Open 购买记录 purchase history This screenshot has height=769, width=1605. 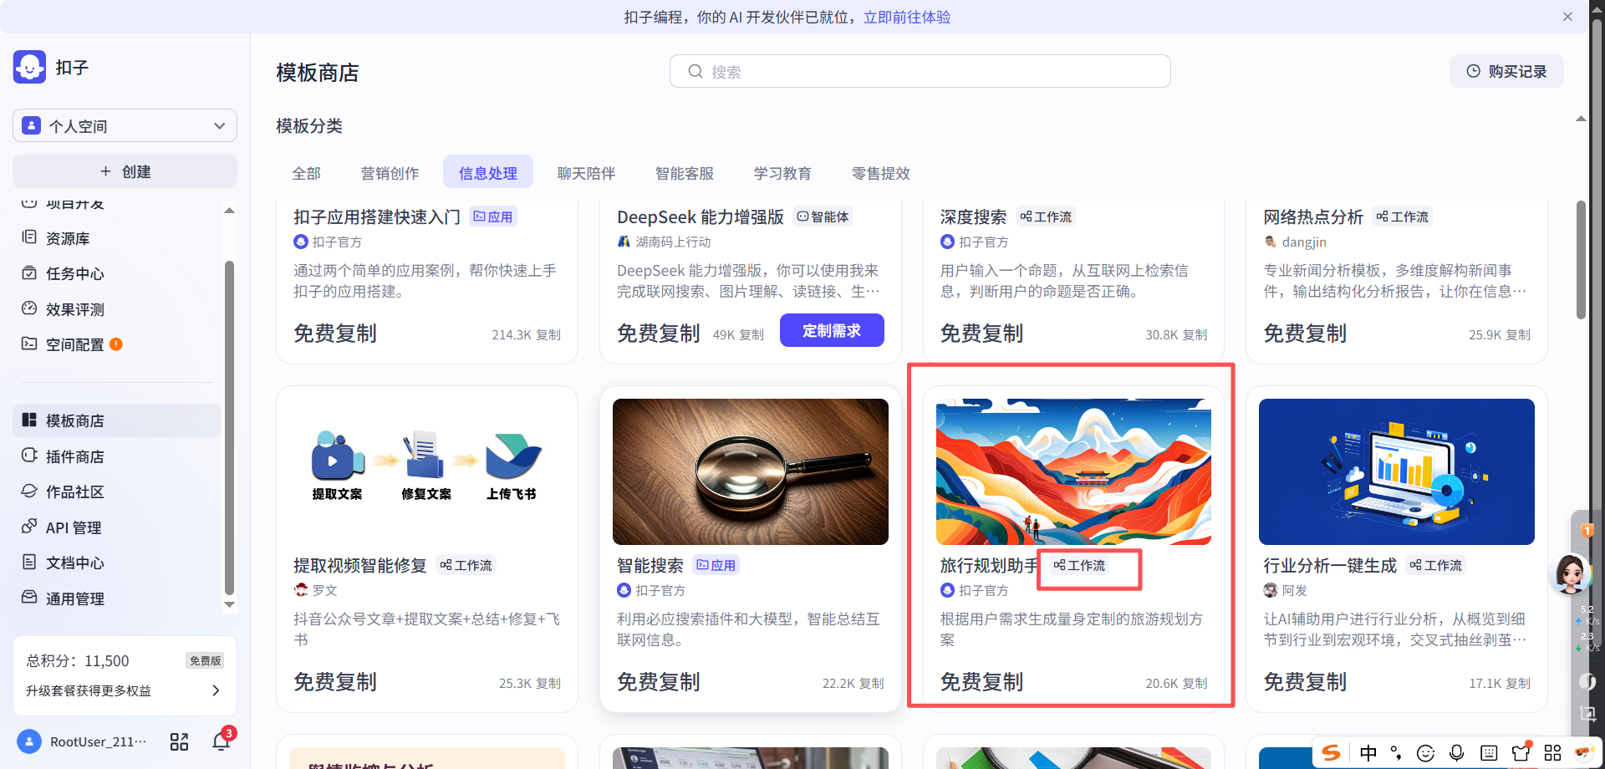(x=1506, y=71)
